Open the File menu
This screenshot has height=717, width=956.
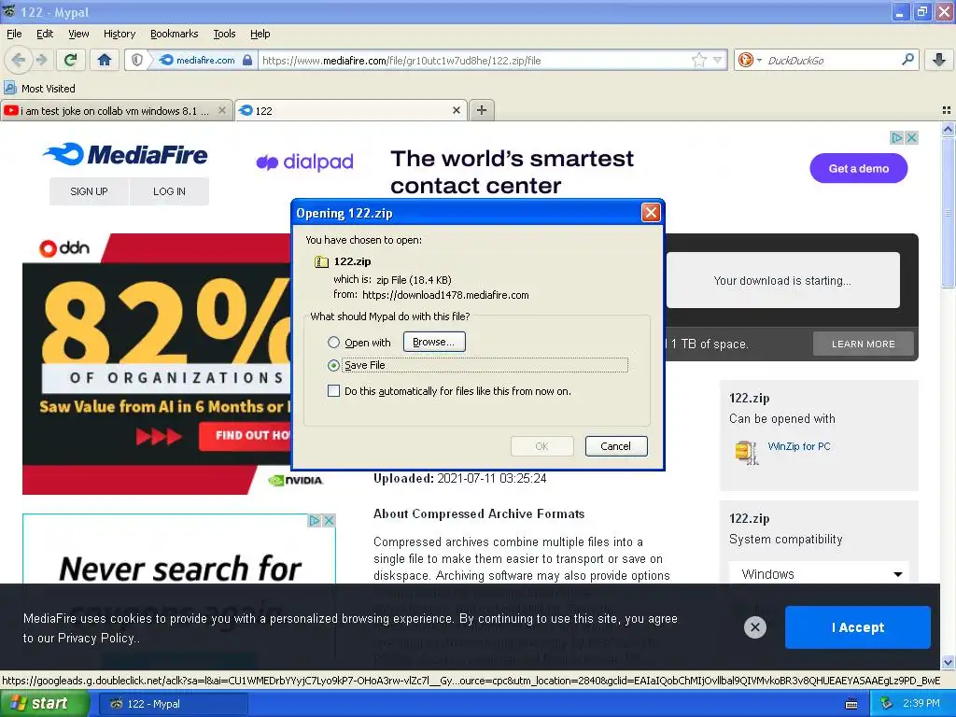[14, 34]
